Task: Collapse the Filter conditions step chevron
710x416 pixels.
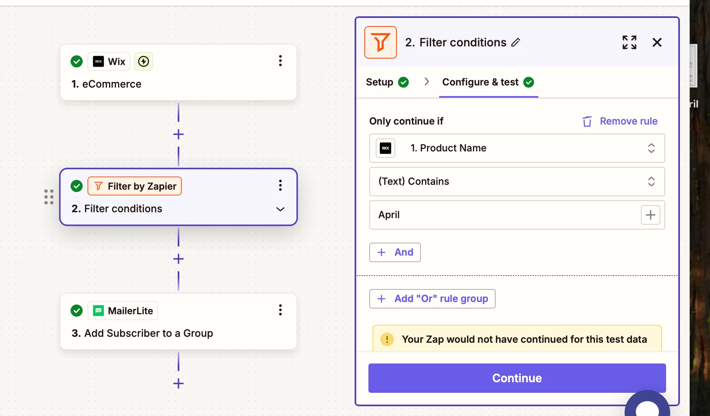Action: tap(280, 209)
